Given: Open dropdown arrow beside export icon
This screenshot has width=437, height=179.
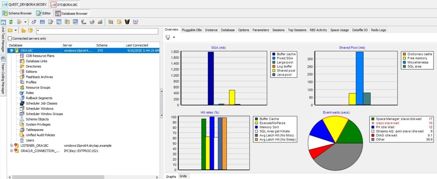Looking at the screenshot, I should [25, 22].
